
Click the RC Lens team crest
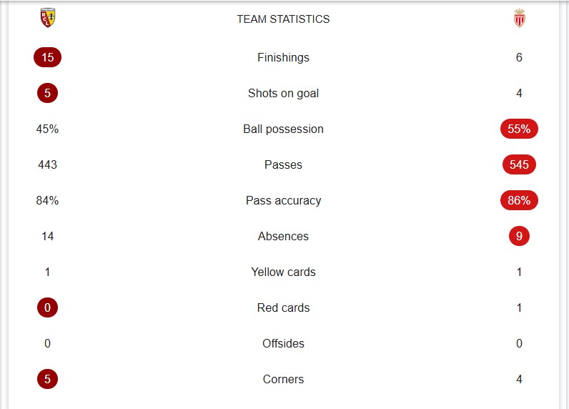(48, 18)
